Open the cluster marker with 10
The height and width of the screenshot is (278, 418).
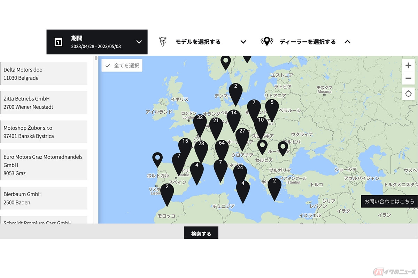click(x=261, y=128)
